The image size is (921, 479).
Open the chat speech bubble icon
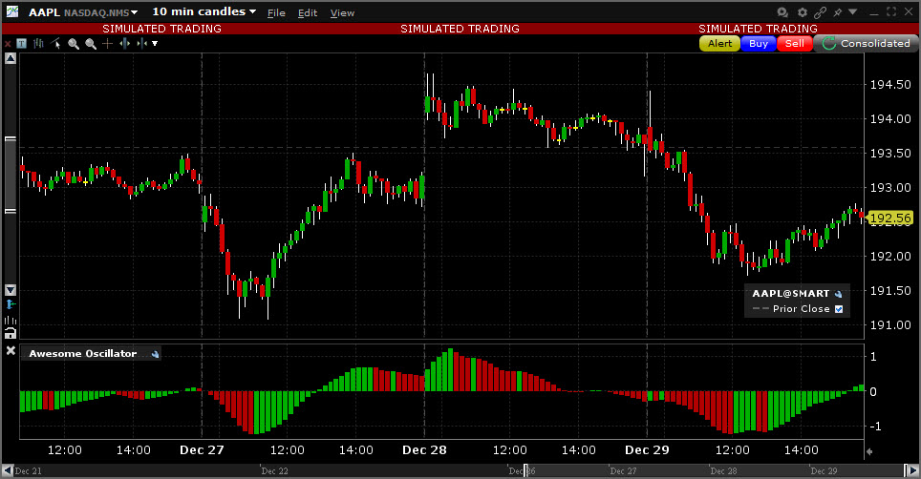pos(782,11)
